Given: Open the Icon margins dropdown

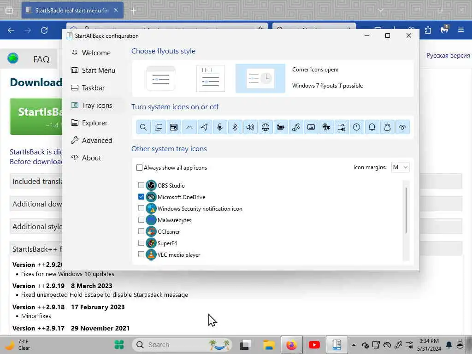Looking at the screenshot, I should [400, 167].
